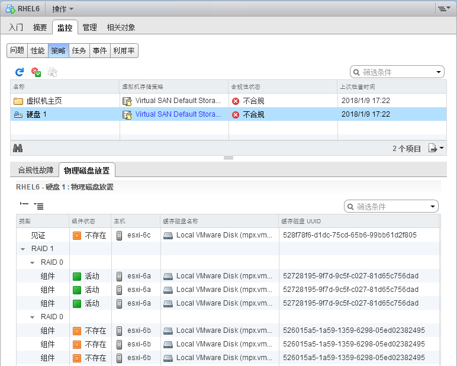Open the Virtual SAN Default Storage link for 硬盘 1
Viewport: 457px width, 366px height.
[x=178, y=114]
